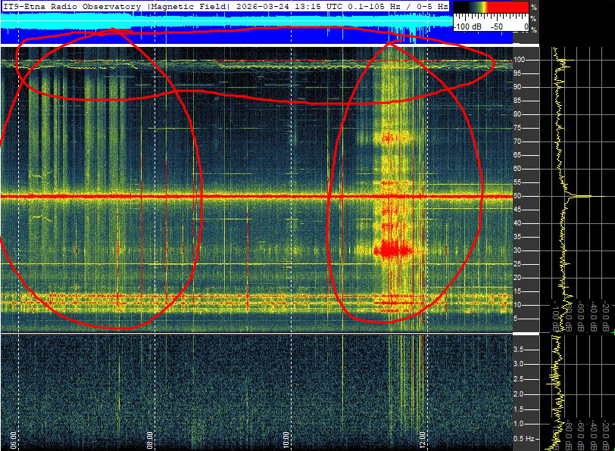Click the 10:00 time axis label
Viewport: 615px width, 451px height.
coord(286,439)
